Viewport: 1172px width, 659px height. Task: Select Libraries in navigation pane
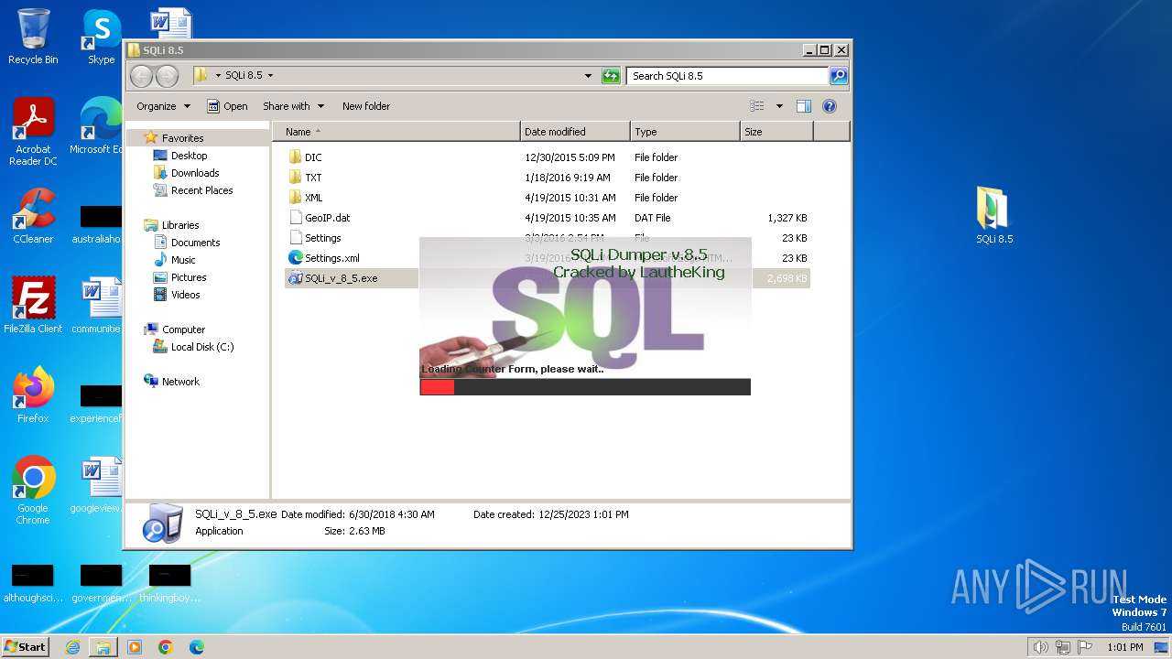click(x=180, y=225)
